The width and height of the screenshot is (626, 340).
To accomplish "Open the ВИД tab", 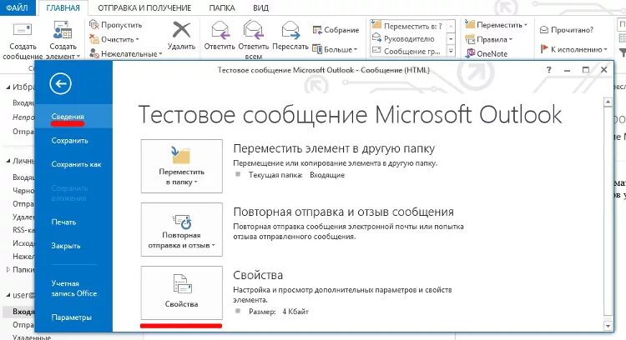I will click(260, 8).
